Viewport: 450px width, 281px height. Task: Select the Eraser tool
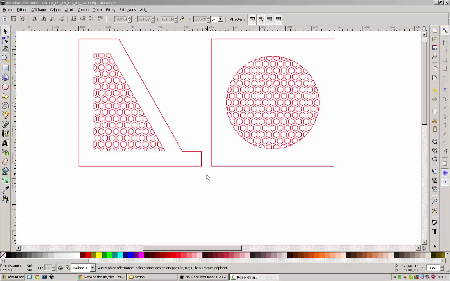[5, 162]
